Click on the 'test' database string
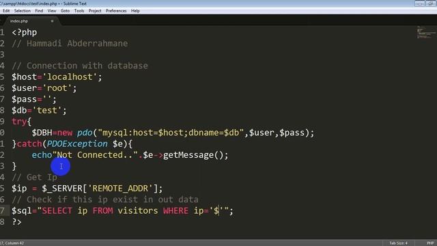This screenshot has height=246, width=437. [x=46, y=111]
